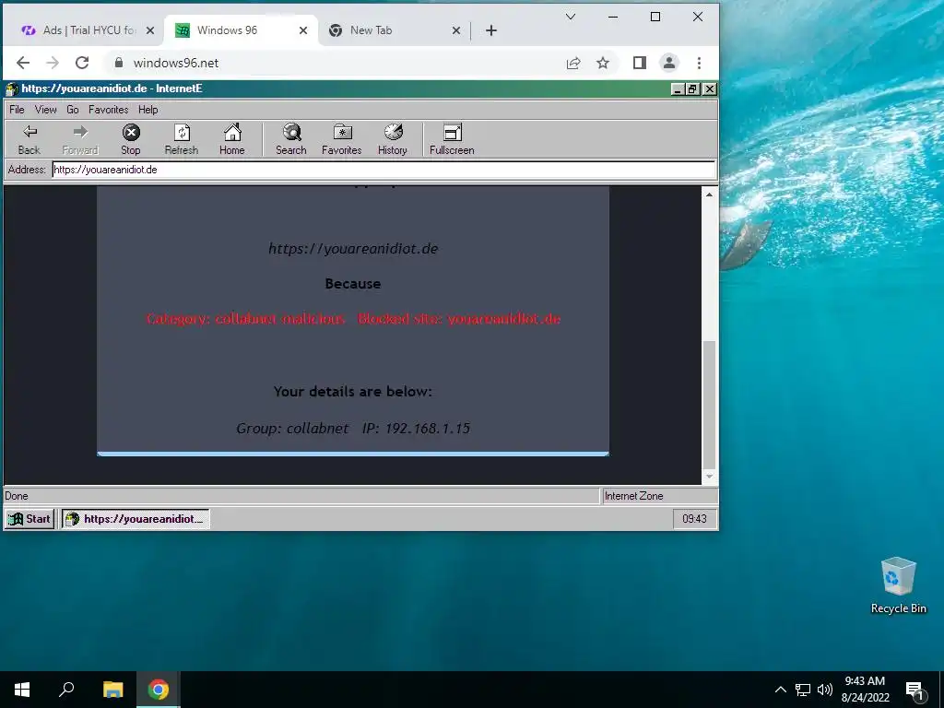Close the Windows 96 tab

(x=303, y=30)
